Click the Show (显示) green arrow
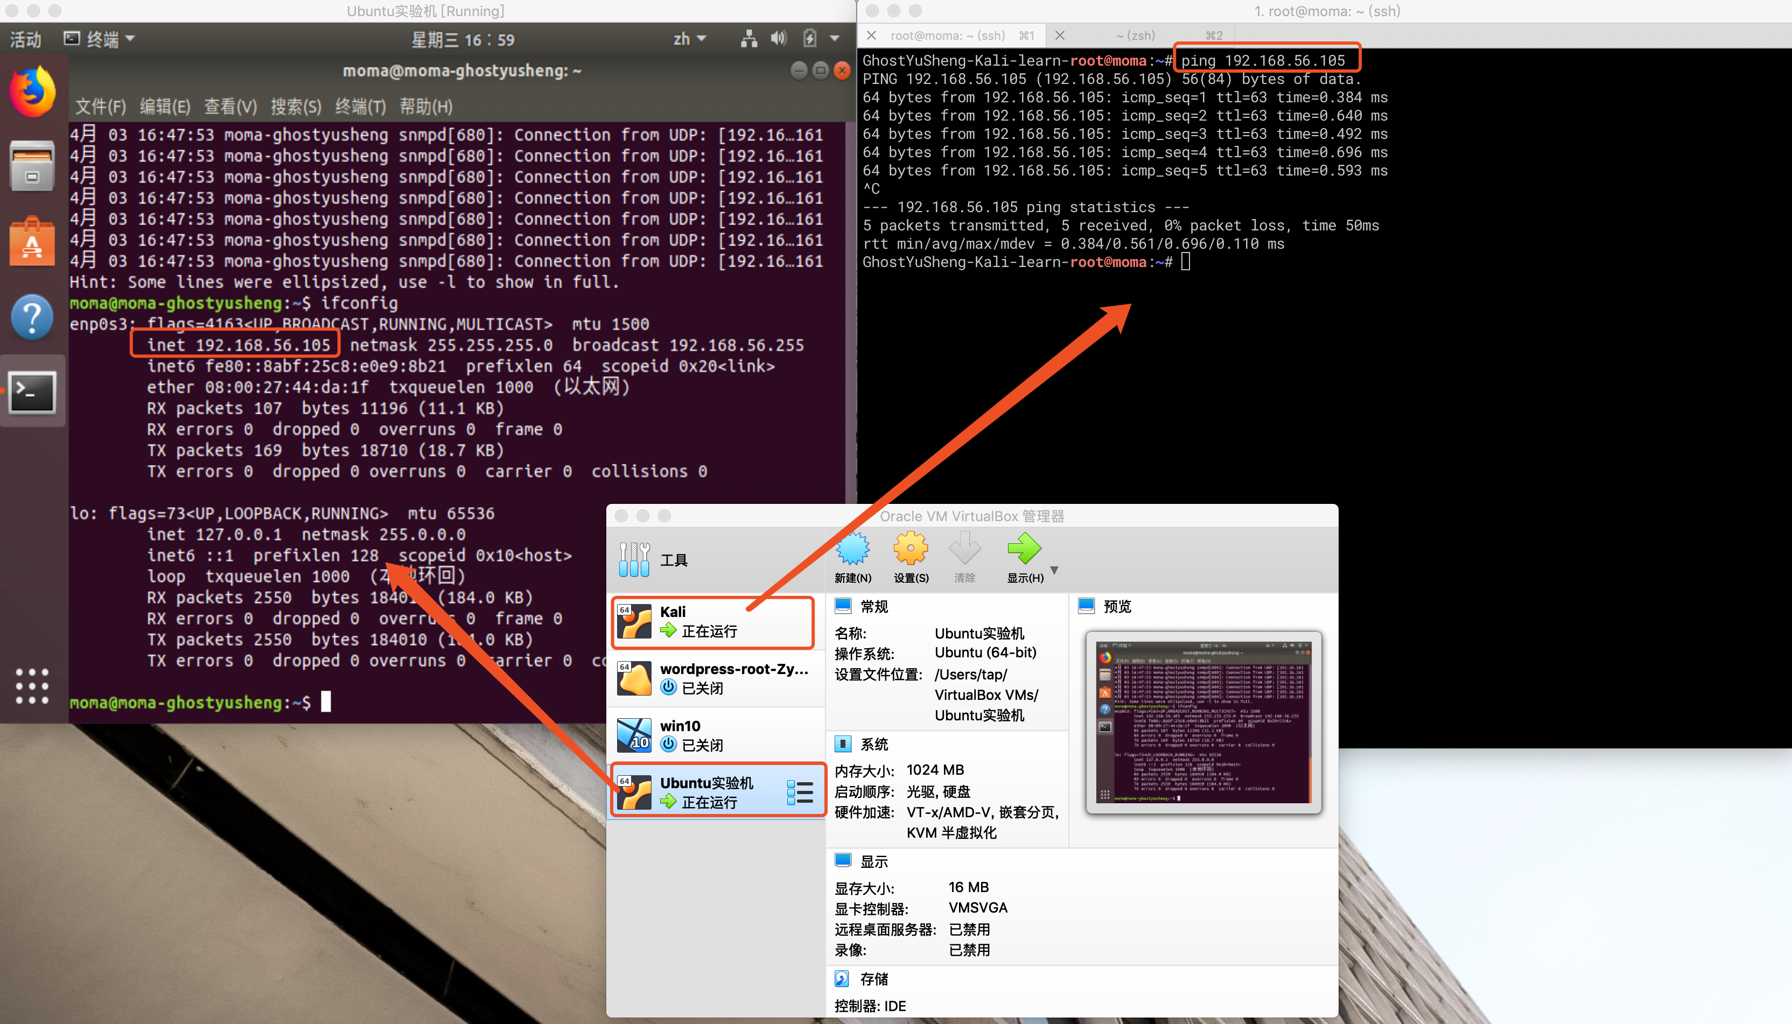This screenshot has height=1024, width=1792. click(1024, 549)
